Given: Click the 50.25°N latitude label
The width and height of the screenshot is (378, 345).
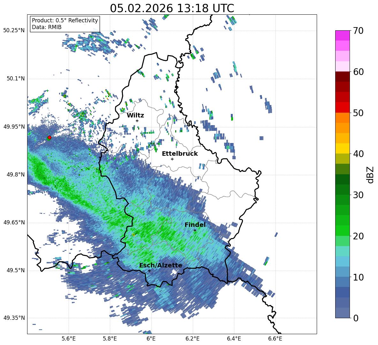Looking at the screenshot, I should point(14,31).
